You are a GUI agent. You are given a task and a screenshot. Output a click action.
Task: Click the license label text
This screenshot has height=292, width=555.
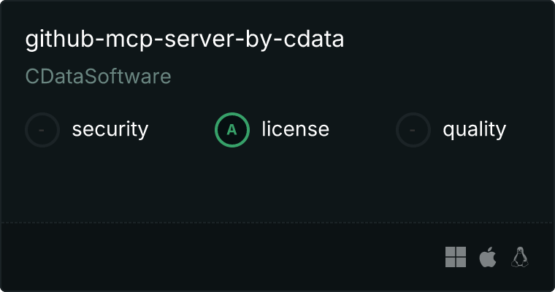[295, 130]
